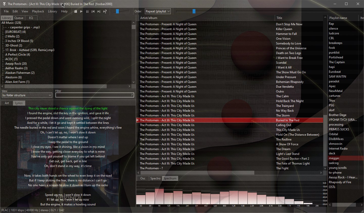Open the View menu
This screenshot has height=213, width=364.
[x=25, y=11]
